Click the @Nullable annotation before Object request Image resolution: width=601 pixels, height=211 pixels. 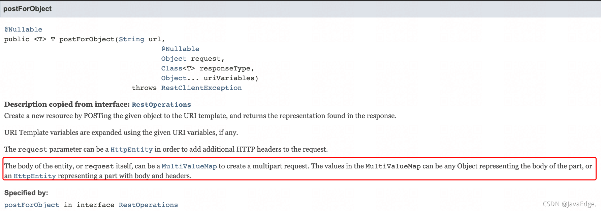pyautogui.click(x=180, y=49)
